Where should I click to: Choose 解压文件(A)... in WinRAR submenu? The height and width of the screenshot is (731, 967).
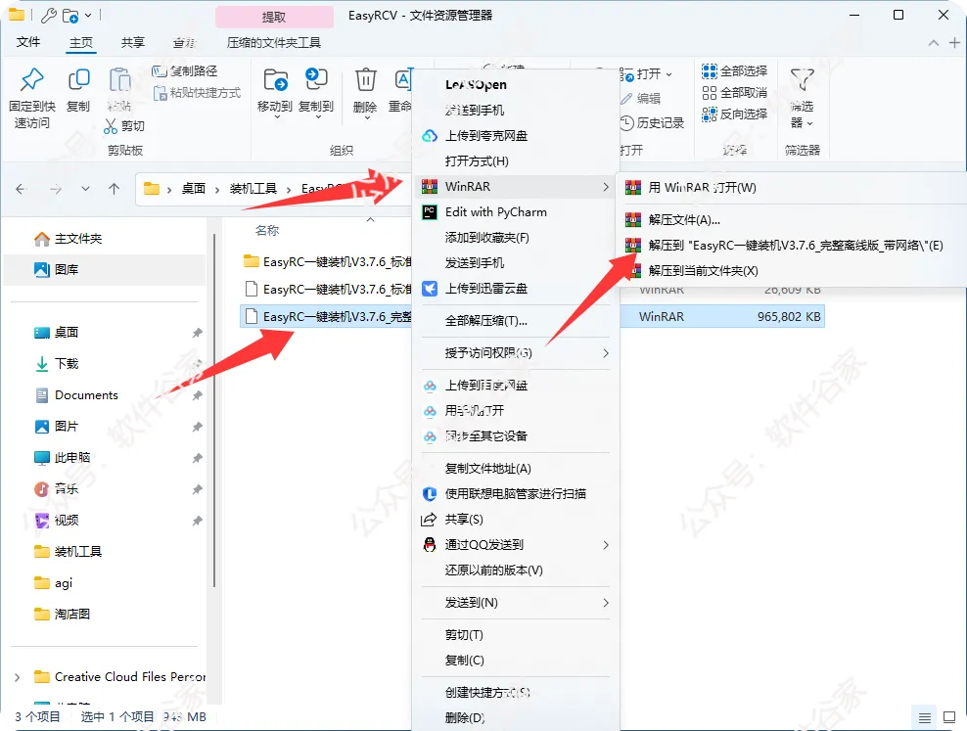click(793, 219)
